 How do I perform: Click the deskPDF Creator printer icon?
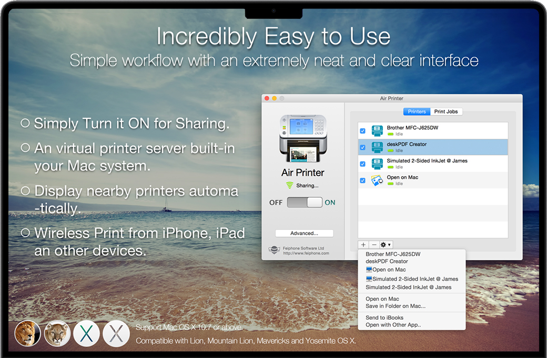(x=377, y=147)
